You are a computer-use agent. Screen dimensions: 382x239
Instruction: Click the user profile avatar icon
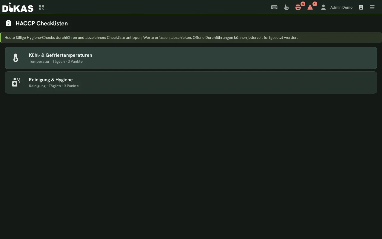click(x=323, y=7)
